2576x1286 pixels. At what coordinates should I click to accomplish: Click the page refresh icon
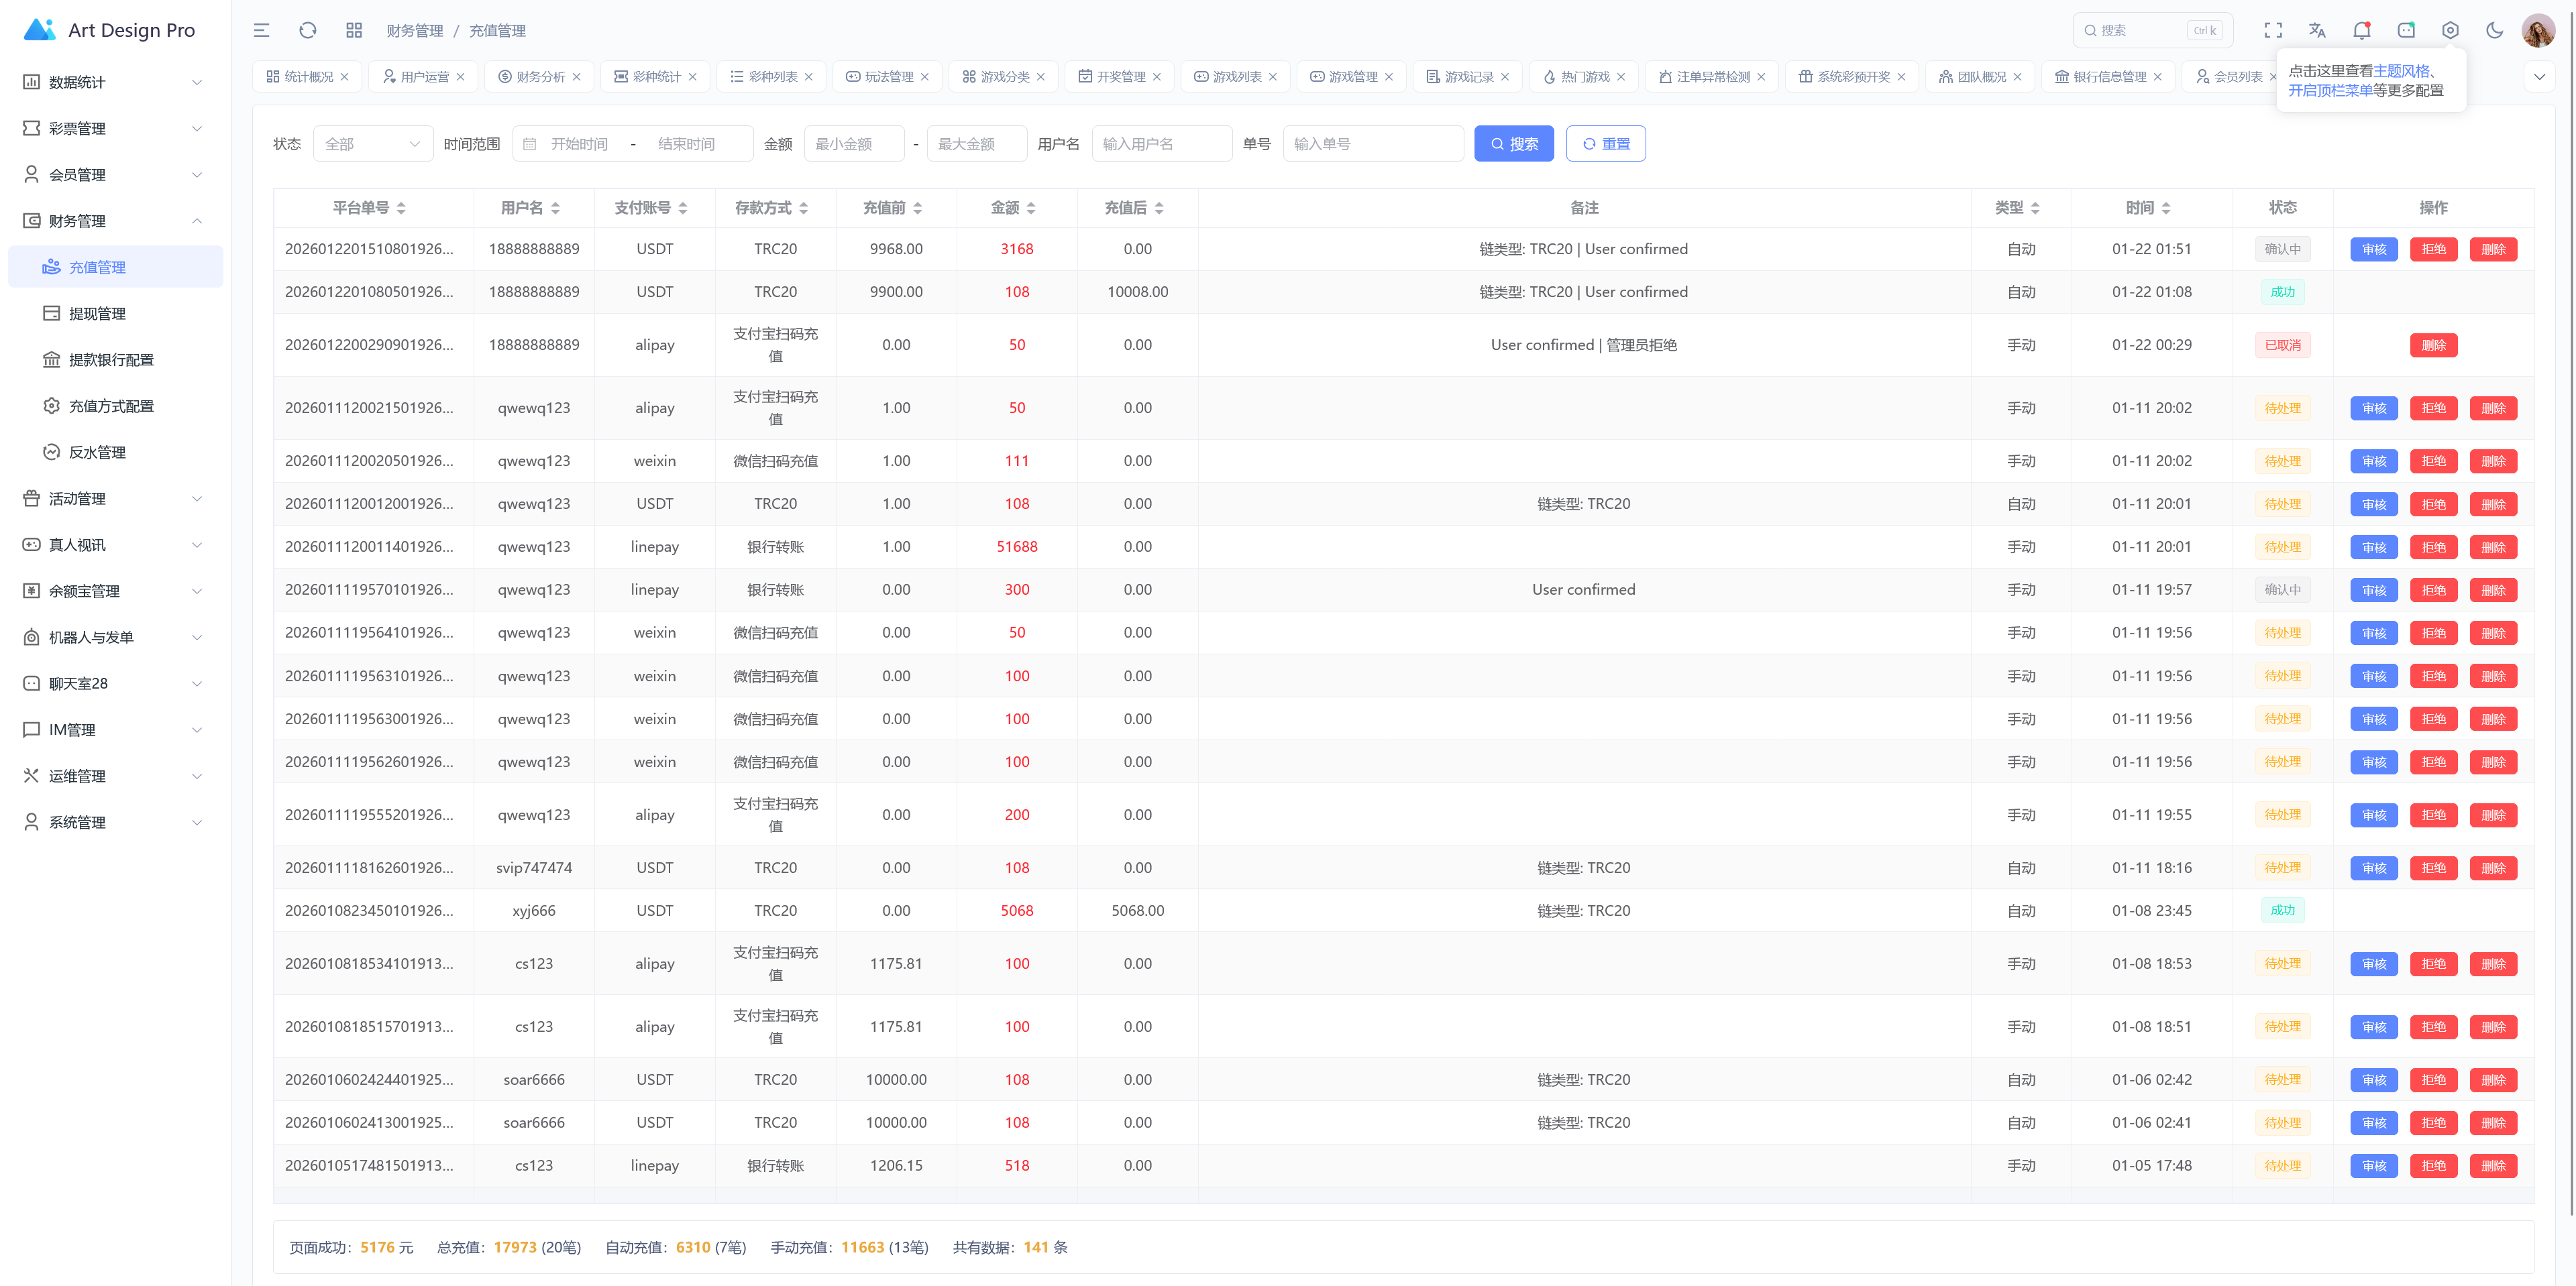(308, 30)
